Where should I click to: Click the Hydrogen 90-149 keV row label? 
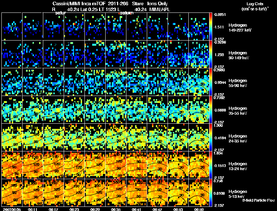(x=239, y=55)
